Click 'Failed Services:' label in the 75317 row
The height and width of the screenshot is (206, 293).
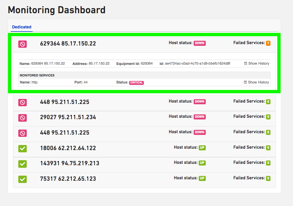[x=249, y=178]
